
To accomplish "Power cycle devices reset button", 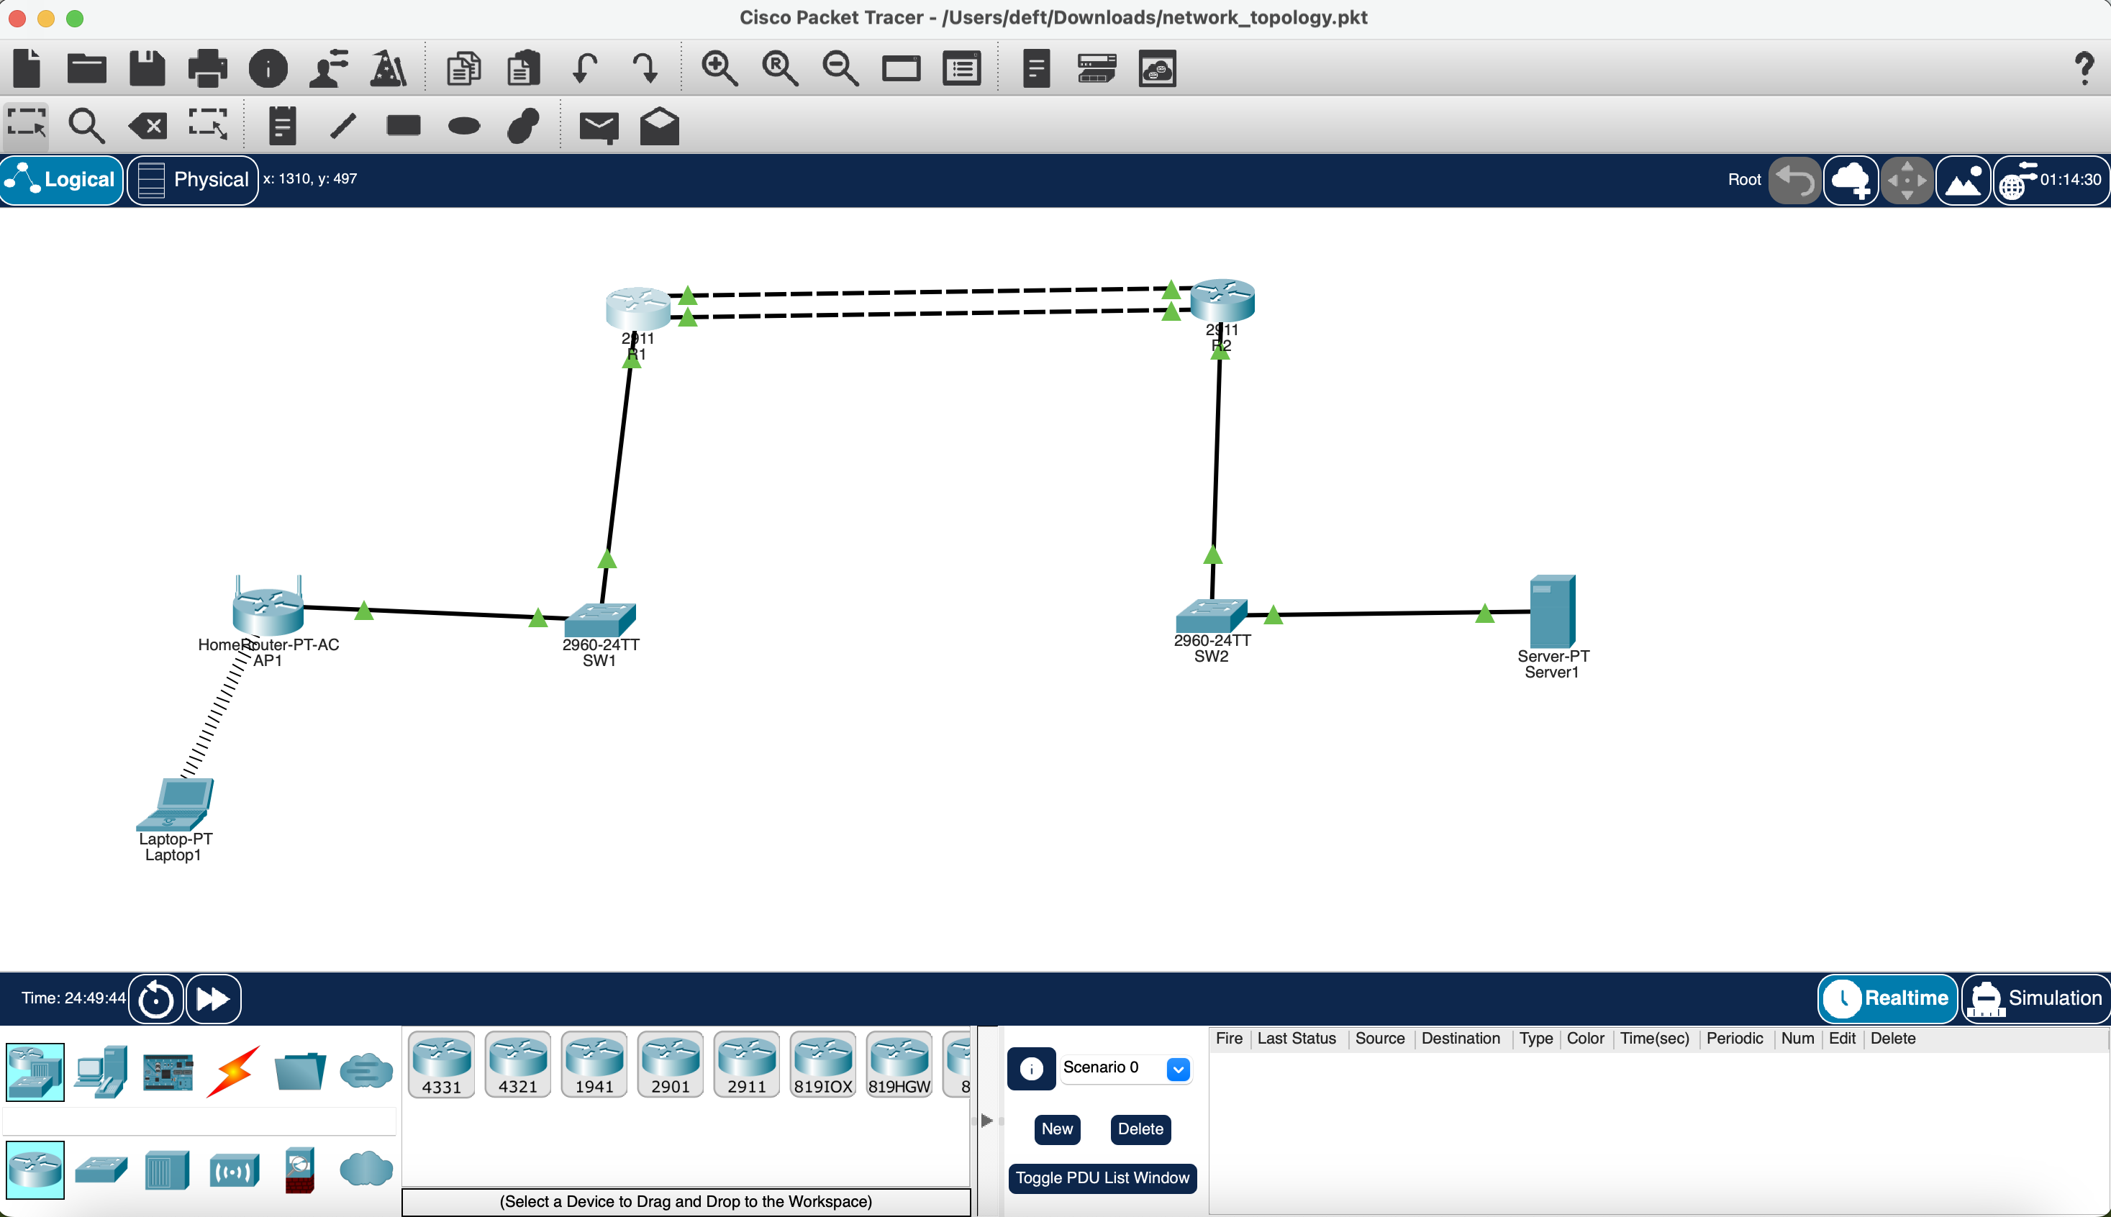I will [155, 999].
